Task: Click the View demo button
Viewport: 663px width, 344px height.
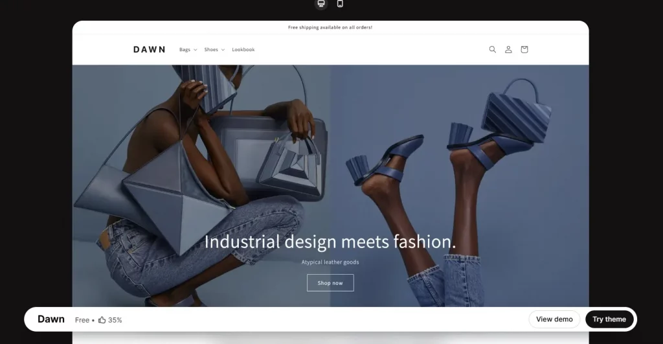Action: [x=554, y=319]
